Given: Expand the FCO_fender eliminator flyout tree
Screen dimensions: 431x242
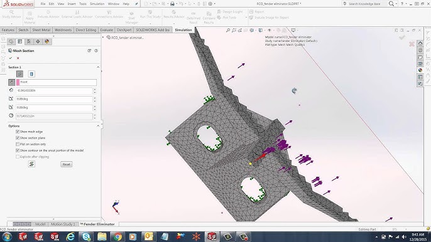Looking at the screenshot, I should click(104, 38).
